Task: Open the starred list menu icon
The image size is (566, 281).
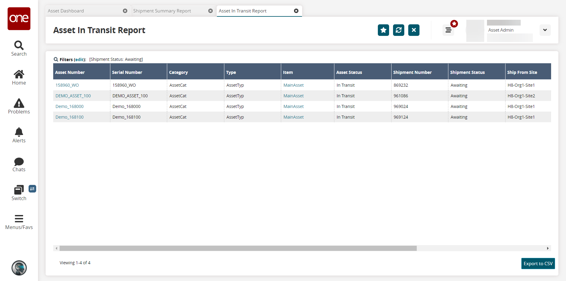Action: [448, 30]
